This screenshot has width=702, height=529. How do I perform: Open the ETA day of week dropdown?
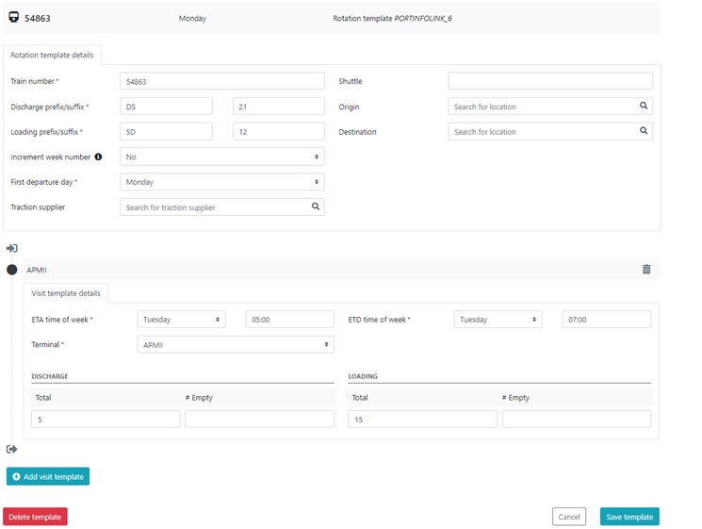point(181,320)
